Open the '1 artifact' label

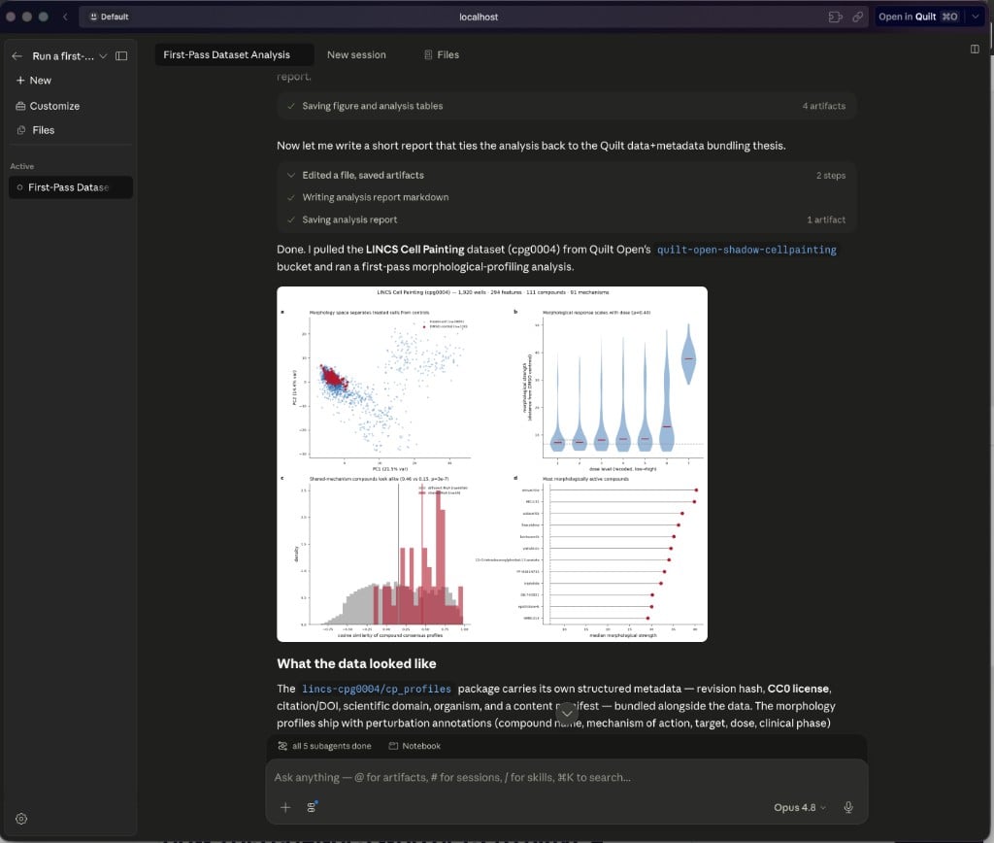tap(826, 219)
